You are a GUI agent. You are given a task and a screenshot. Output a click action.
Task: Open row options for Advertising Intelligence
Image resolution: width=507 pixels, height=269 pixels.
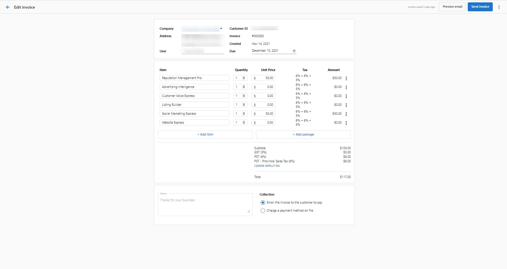(346, 87)
